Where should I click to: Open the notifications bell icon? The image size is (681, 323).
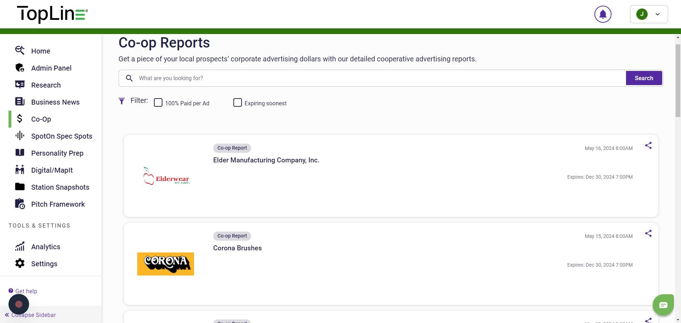click(603, 15)
